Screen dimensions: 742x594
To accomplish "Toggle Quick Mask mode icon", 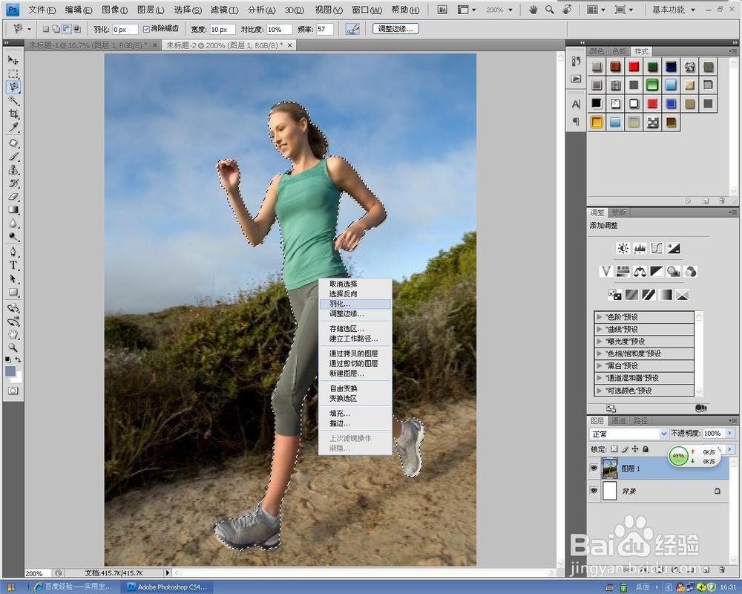I will click(x=13, y=391).
